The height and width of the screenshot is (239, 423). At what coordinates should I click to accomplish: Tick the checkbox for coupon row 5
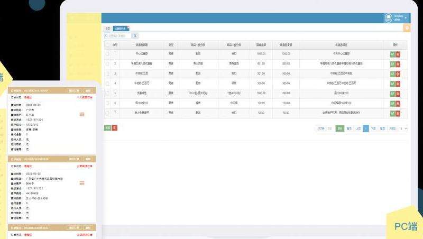107,94
